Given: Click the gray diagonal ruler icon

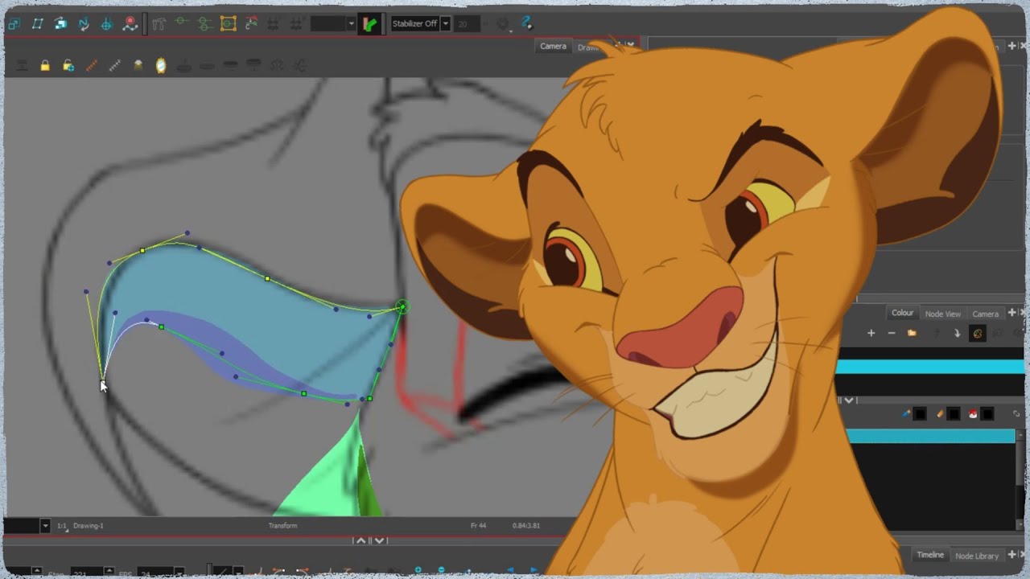Looking at the screenshot, I should click(x=114, y=66).
